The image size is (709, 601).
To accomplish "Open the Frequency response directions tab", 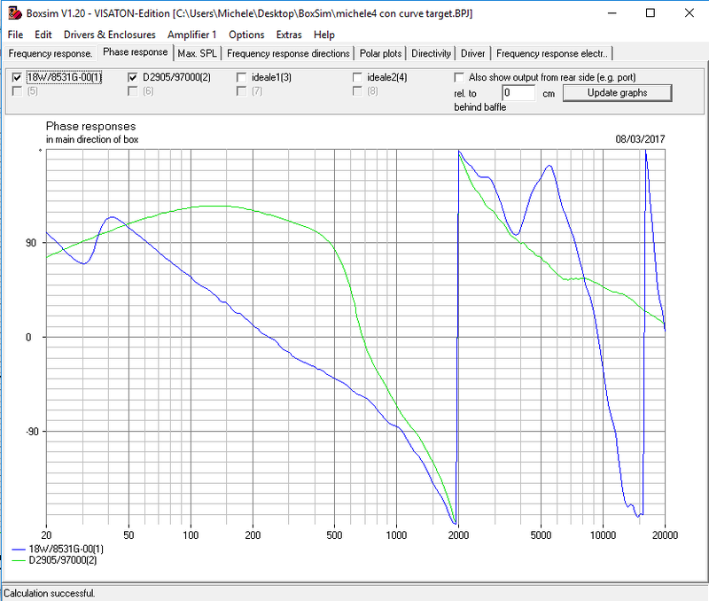I will point(288,53).
